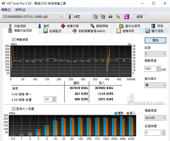Screen dimensions: 170x141
Task: Click the 開始 start button
Action: click(155, 40)
